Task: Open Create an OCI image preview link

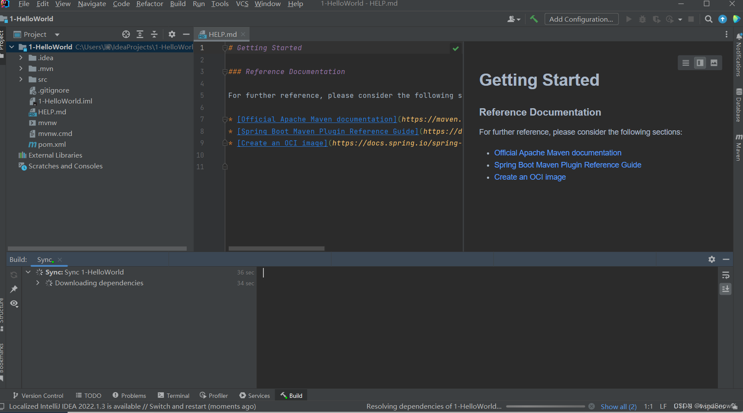Action: pos(530,177)
